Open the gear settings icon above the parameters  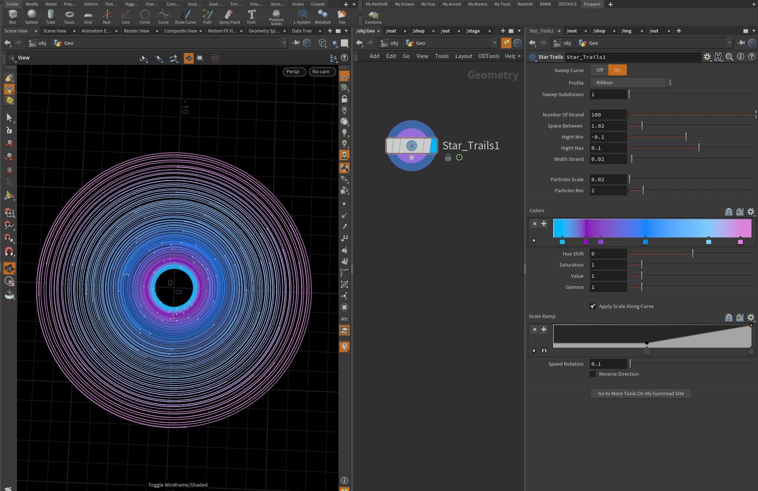click(x=707, y=57)
